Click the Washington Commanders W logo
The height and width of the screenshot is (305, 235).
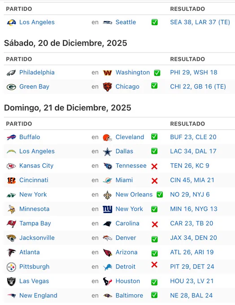[x=107, y=73]
